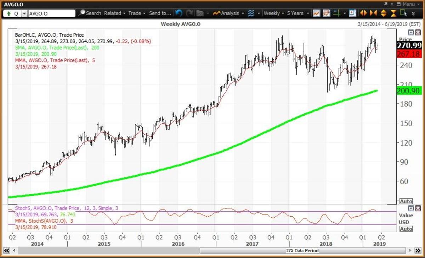
Task: Click the AVGO.O symbol input field
Action: (51, 13)
